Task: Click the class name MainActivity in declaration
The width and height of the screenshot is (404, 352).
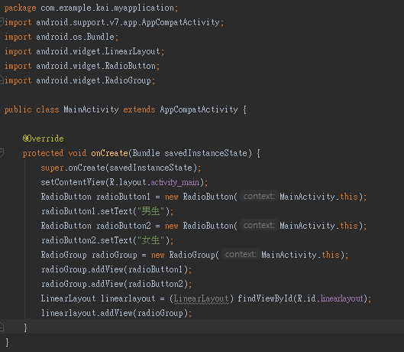Action: point(91,109)
